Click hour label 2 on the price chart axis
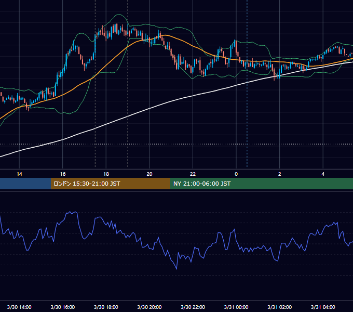The width and height of the screenshot is (353, 312). (x=280, y=174)
